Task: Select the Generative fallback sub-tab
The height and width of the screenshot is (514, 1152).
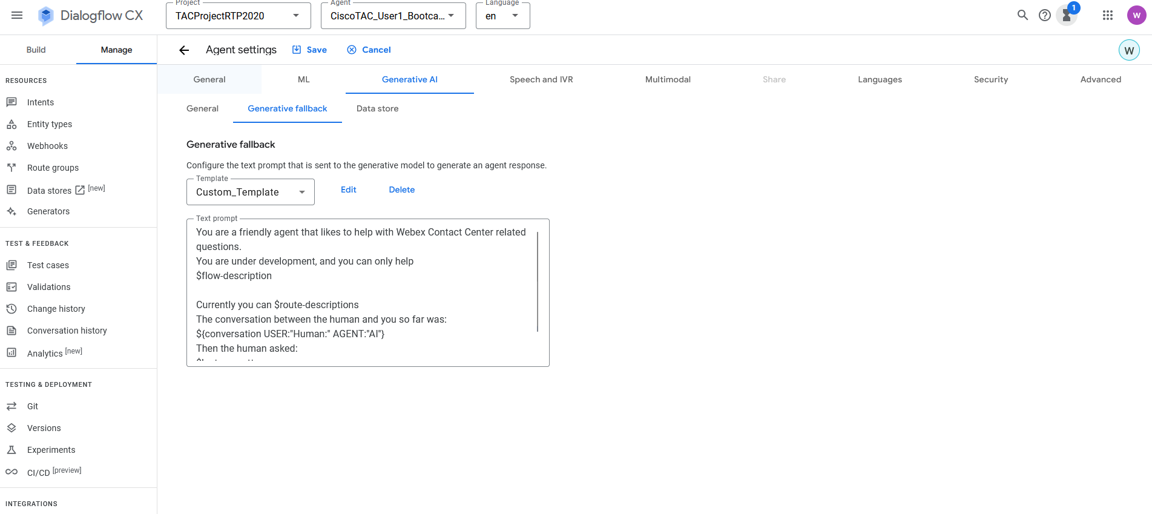Action: [x=288, y=108]
